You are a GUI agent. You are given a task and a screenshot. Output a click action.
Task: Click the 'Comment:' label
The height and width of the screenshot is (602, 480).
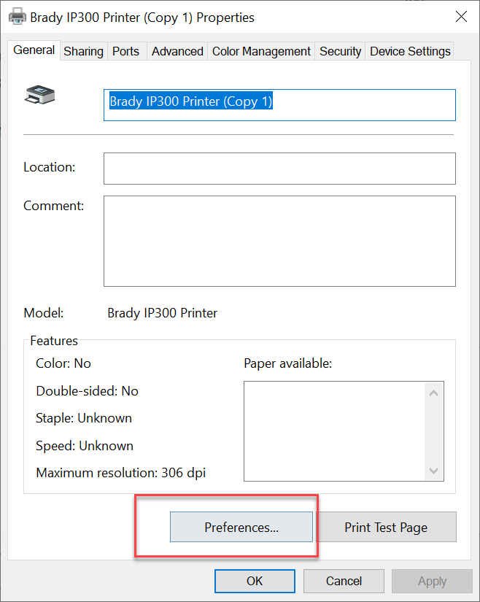point(54,206)
